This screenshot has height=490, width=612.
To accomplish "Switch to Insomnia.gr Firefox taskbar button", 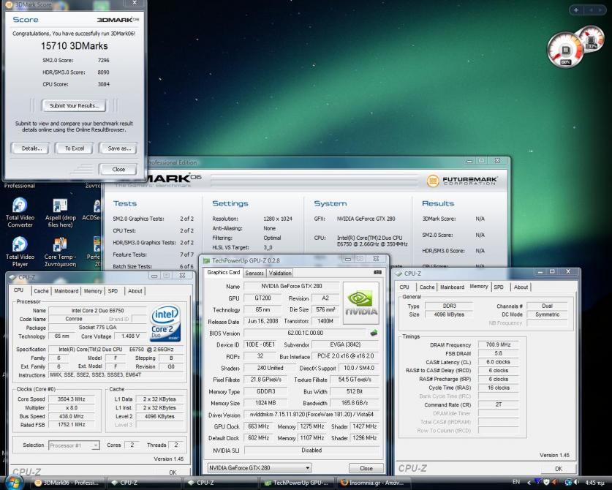I will click(374, 483).
